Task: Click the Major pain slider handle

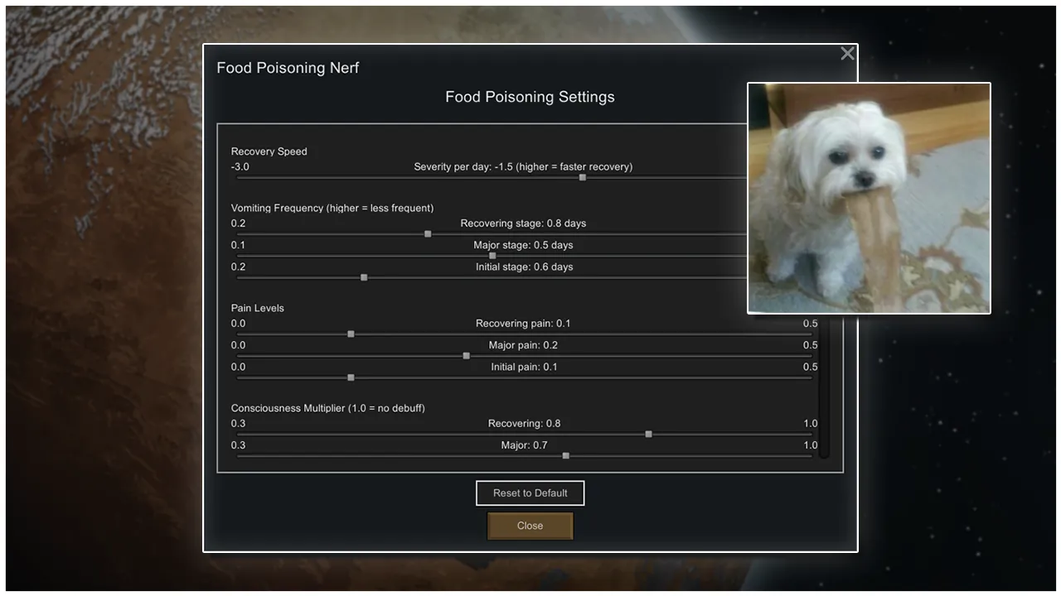Action: (x=466, y=356)
